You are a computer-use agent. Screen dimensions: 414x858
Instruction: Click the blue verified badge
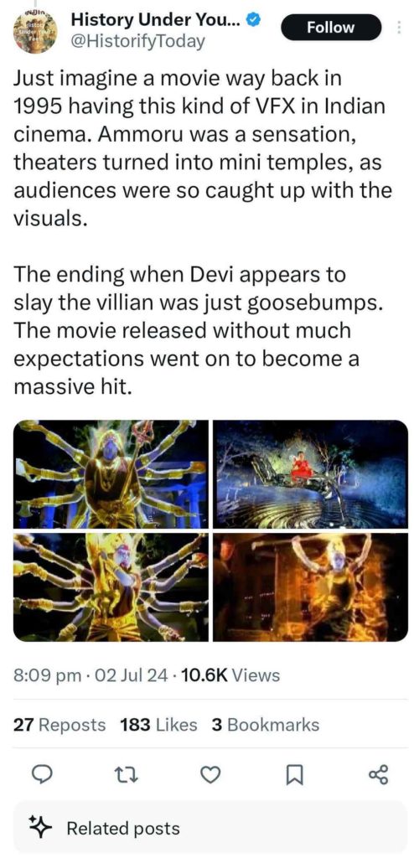click(254, 20)
